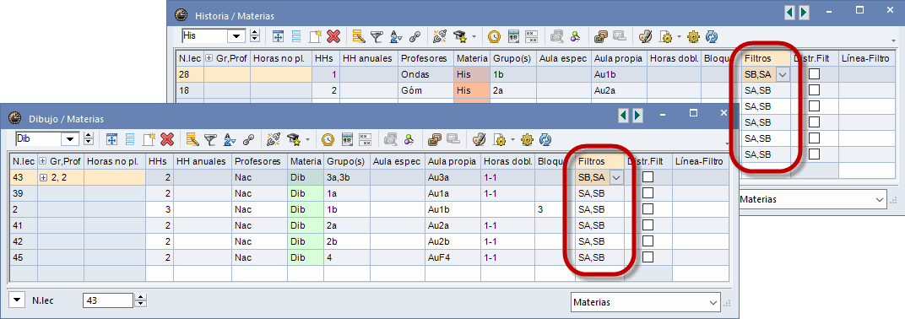Select the 3a,3b group cell in Dibujo

346,178
